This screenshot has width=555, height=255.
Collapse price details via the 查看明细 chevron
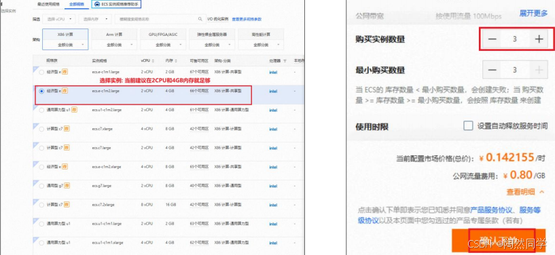541,192
